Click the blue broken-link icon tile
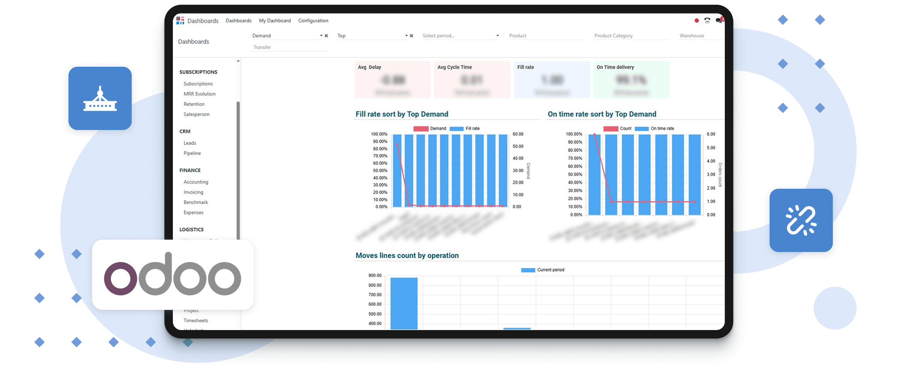Viewport: 899px width, 370px height. coord(801,220)
